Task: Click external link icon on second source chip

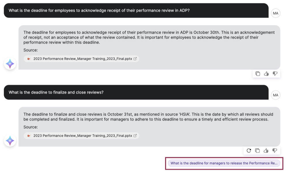Action: (x=135, y=136)
